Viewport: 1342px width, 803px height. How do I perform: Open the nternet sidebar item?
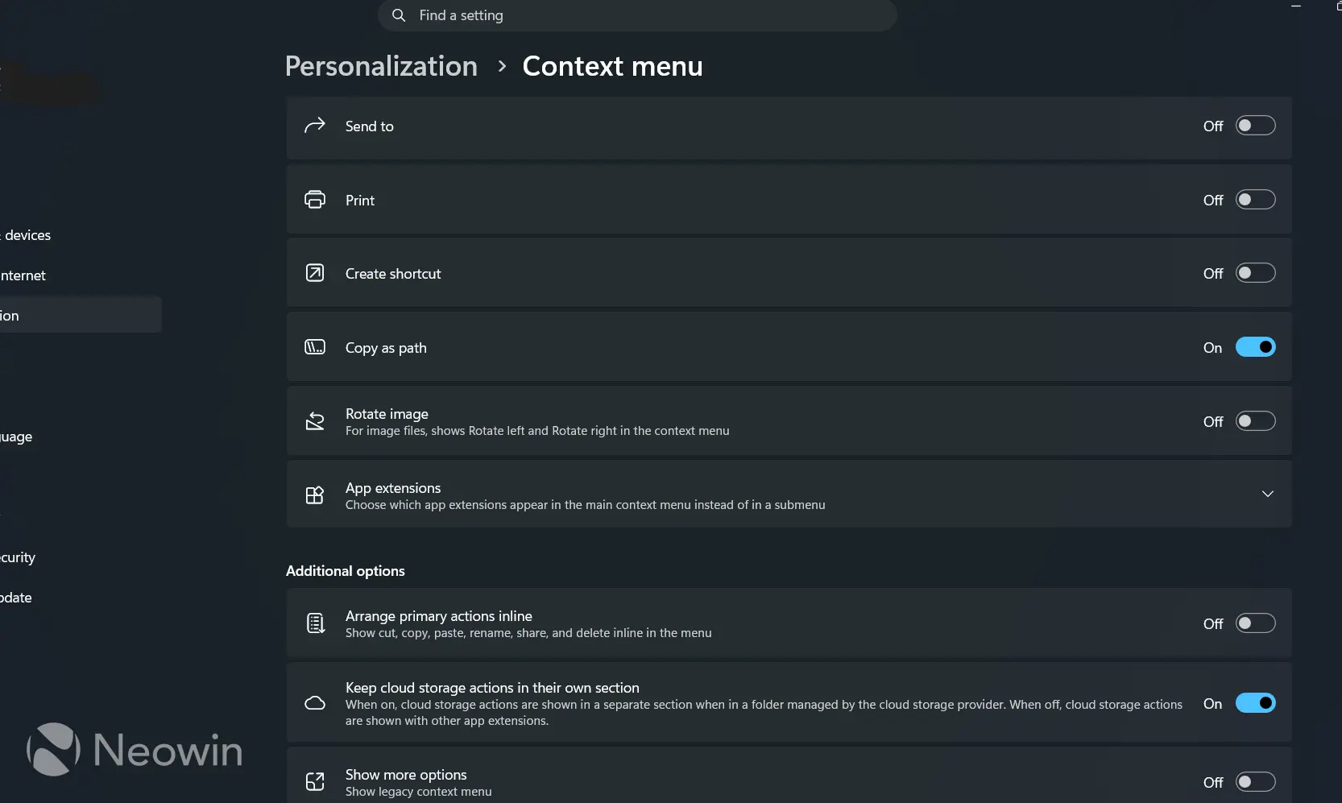[23, 275]
